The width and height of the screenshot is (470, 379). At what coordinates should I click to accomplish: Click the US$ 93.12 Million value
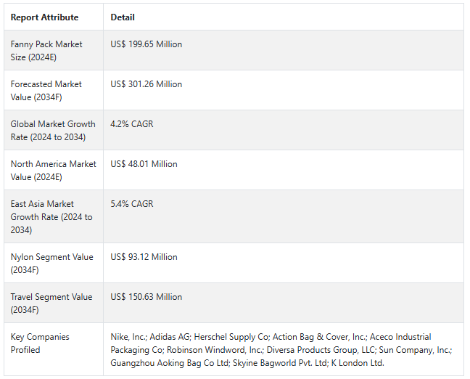144,257
